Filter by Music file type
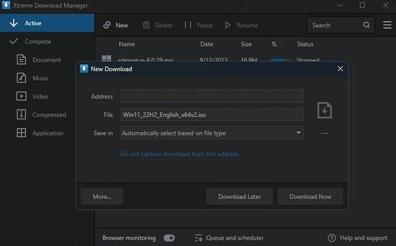Viewport: 396px width, 246px height. (x=41, y=78)
